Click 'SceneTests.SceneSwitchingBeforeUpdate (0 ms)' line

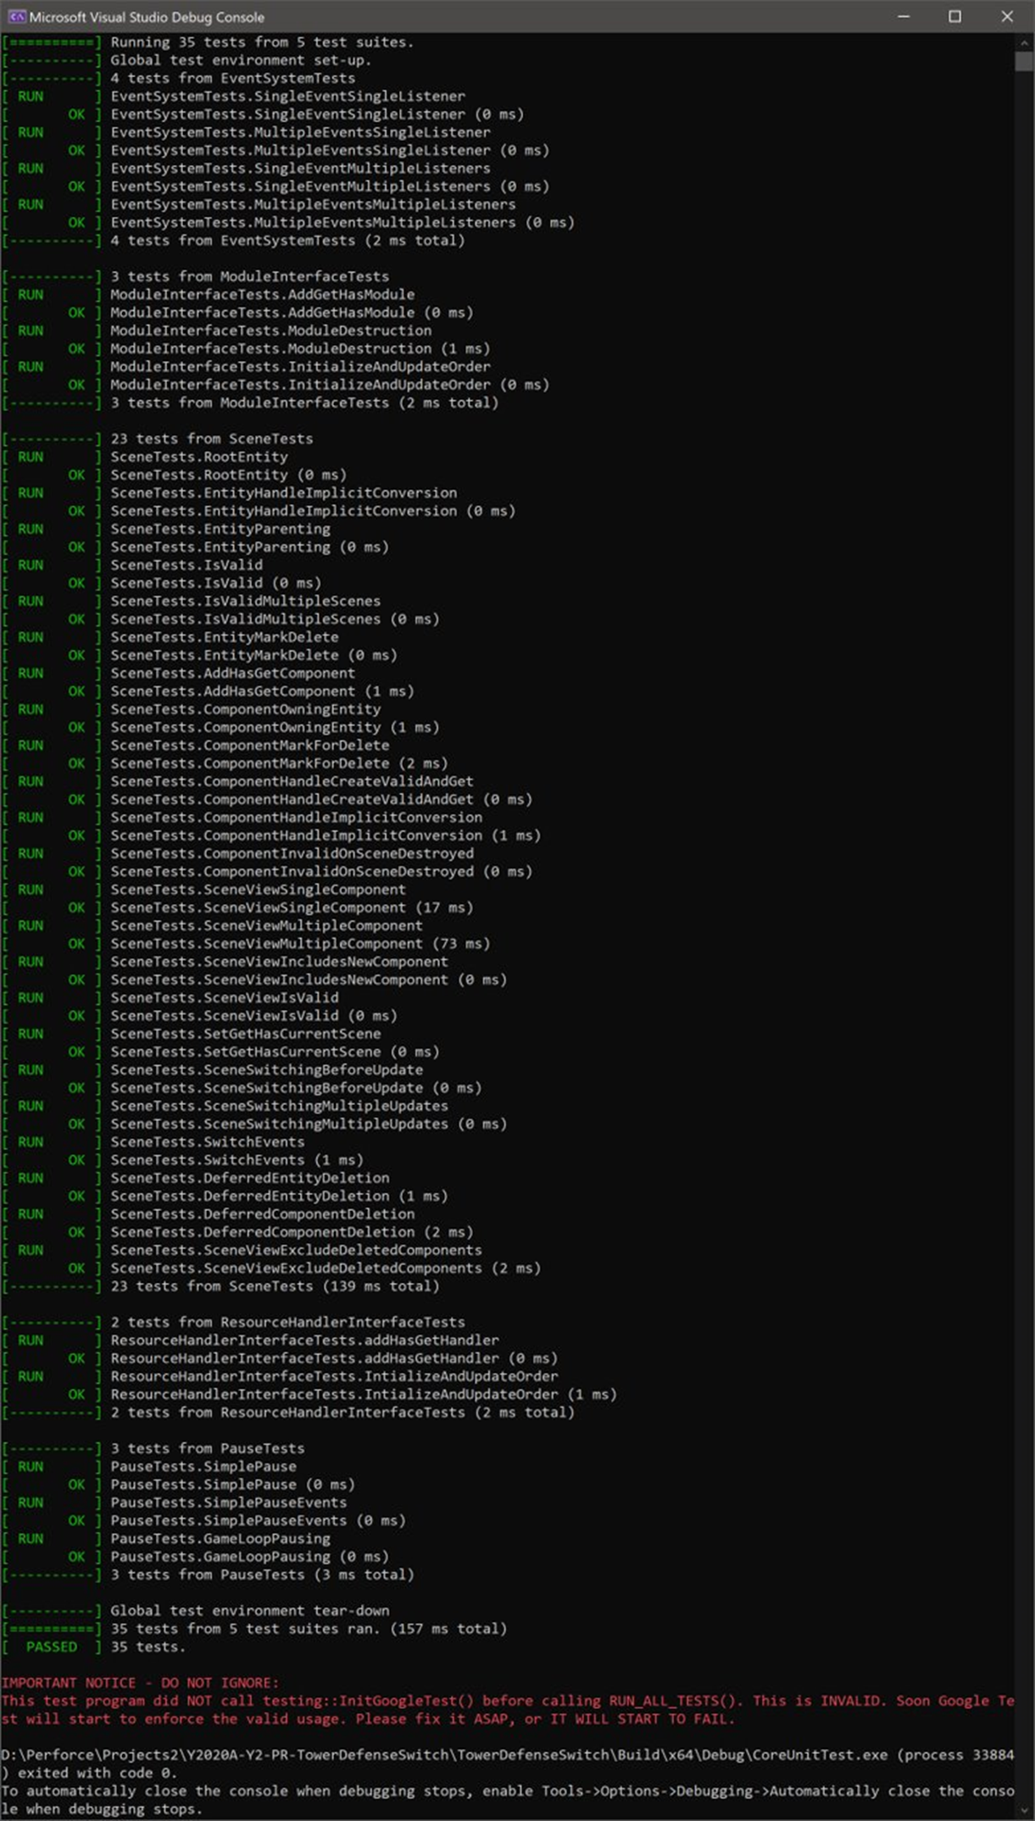click(296, 1088)
